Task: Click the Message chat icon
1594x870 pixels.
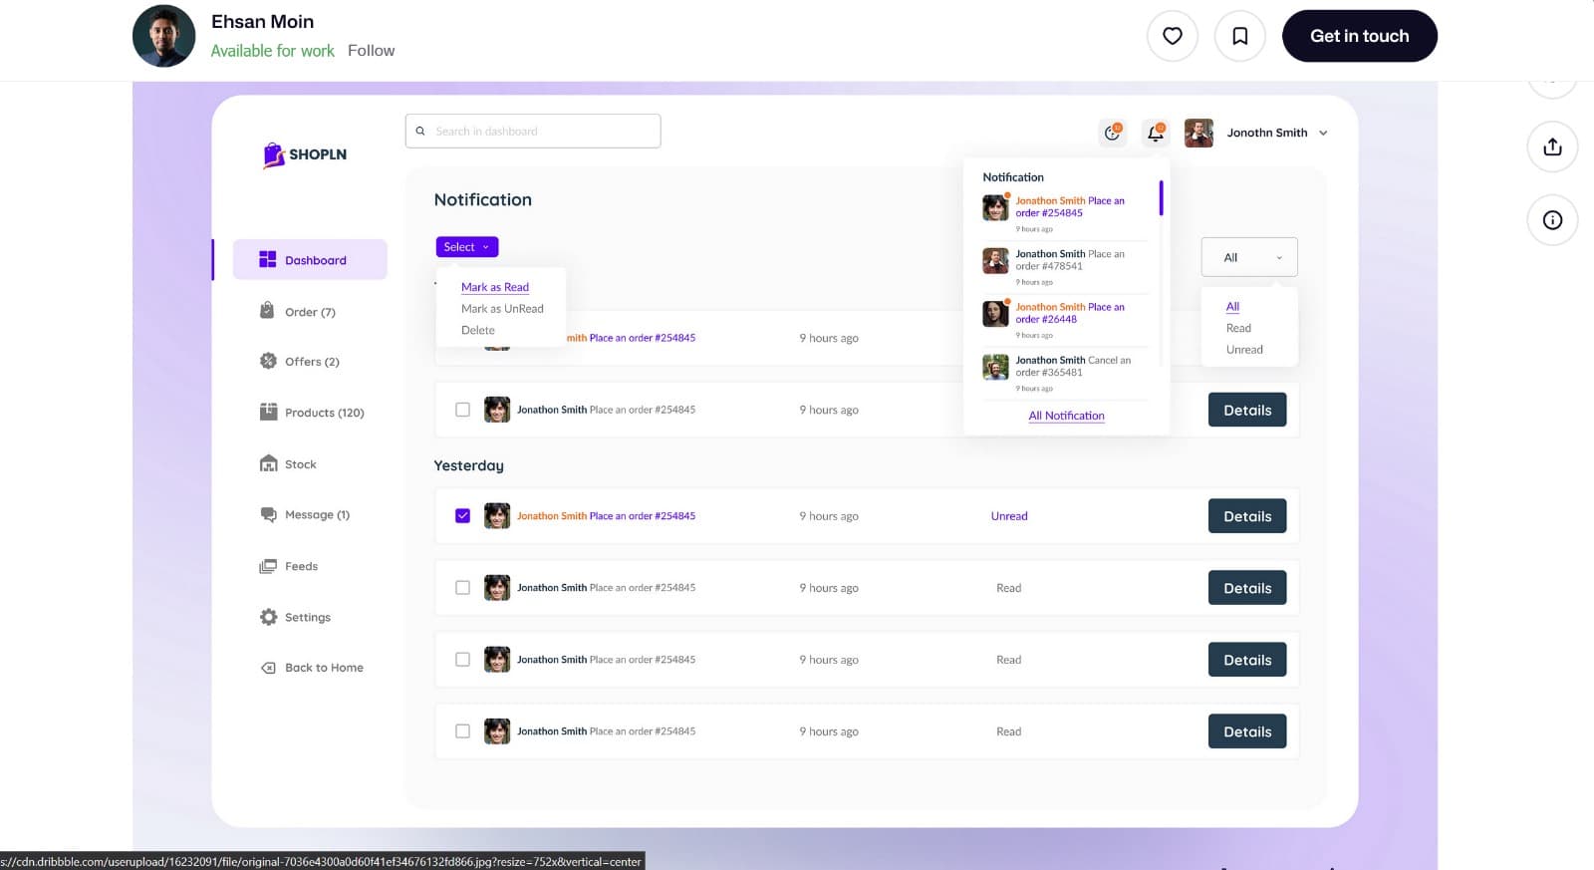Action: (268, 514)
